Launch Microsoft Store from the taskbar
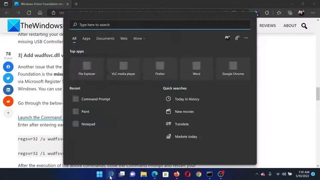Viewport: 320px width, 180px height. point(165,174)
